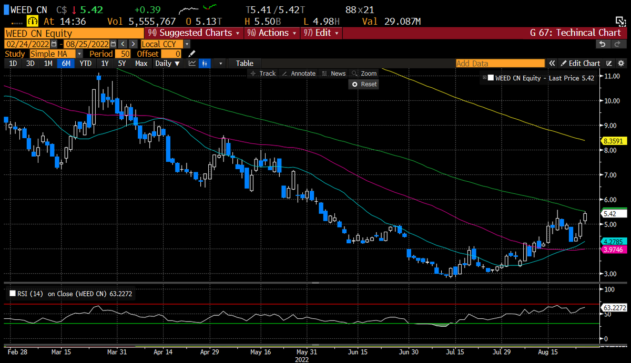631x363 pixels.
Task: Select the YTD time range
Action: tap(85, 63)
